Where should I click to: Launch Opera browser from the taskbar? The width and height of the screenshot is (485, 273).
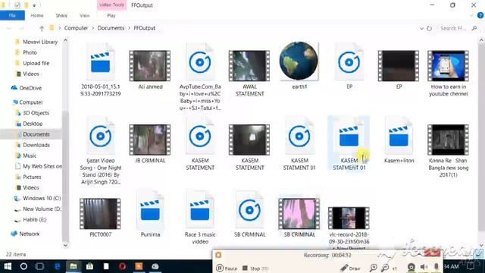click(x=123, y=266)
